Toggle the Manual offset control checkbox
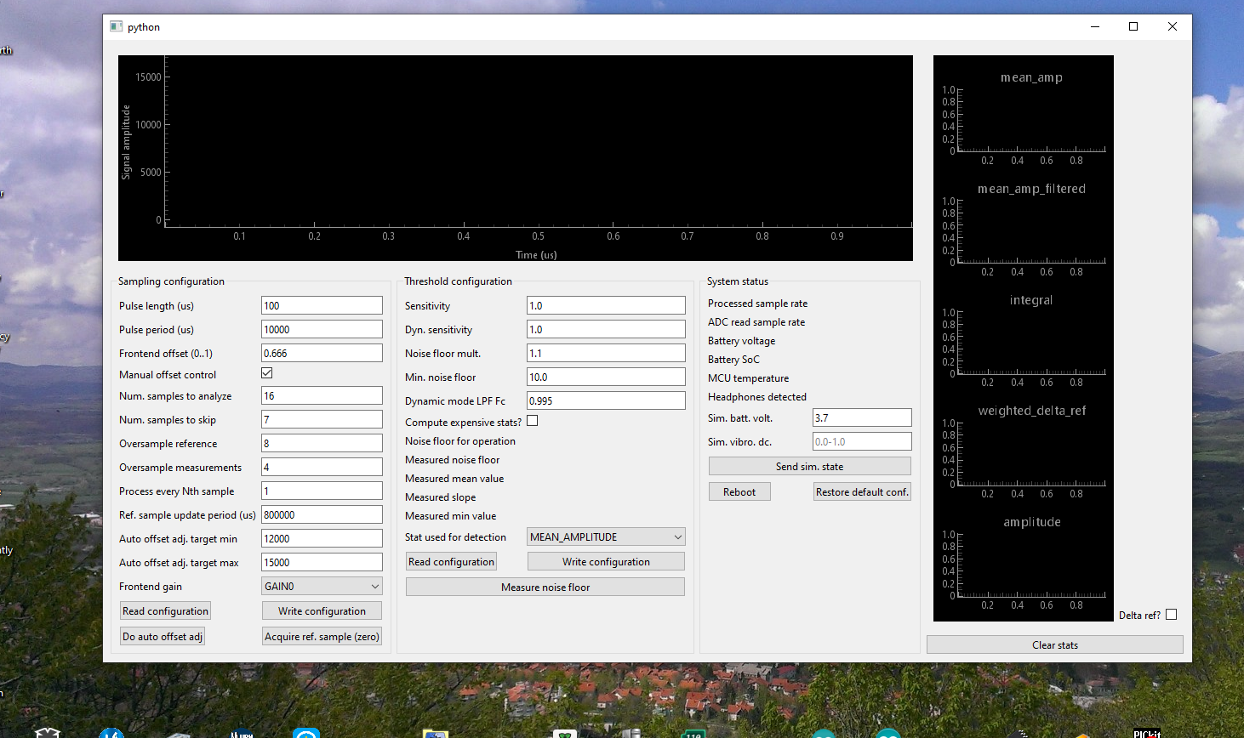Screen dimensions: 1244x738 (267, 373)
